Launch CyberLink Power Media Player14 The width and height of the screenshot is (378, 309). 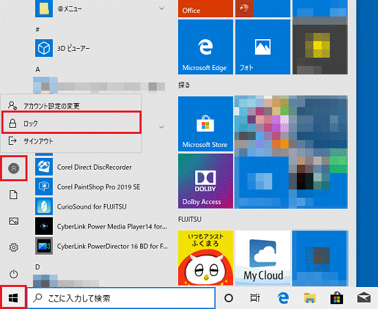tap(101, 226)
